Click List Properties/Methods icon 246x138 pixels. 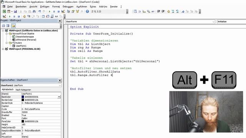point(135,11)
